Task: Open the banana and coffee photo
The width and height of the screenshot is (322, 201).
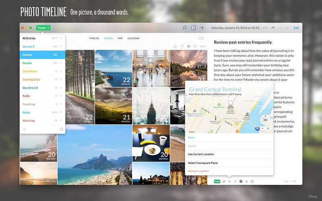Action: tap(151, 143)
